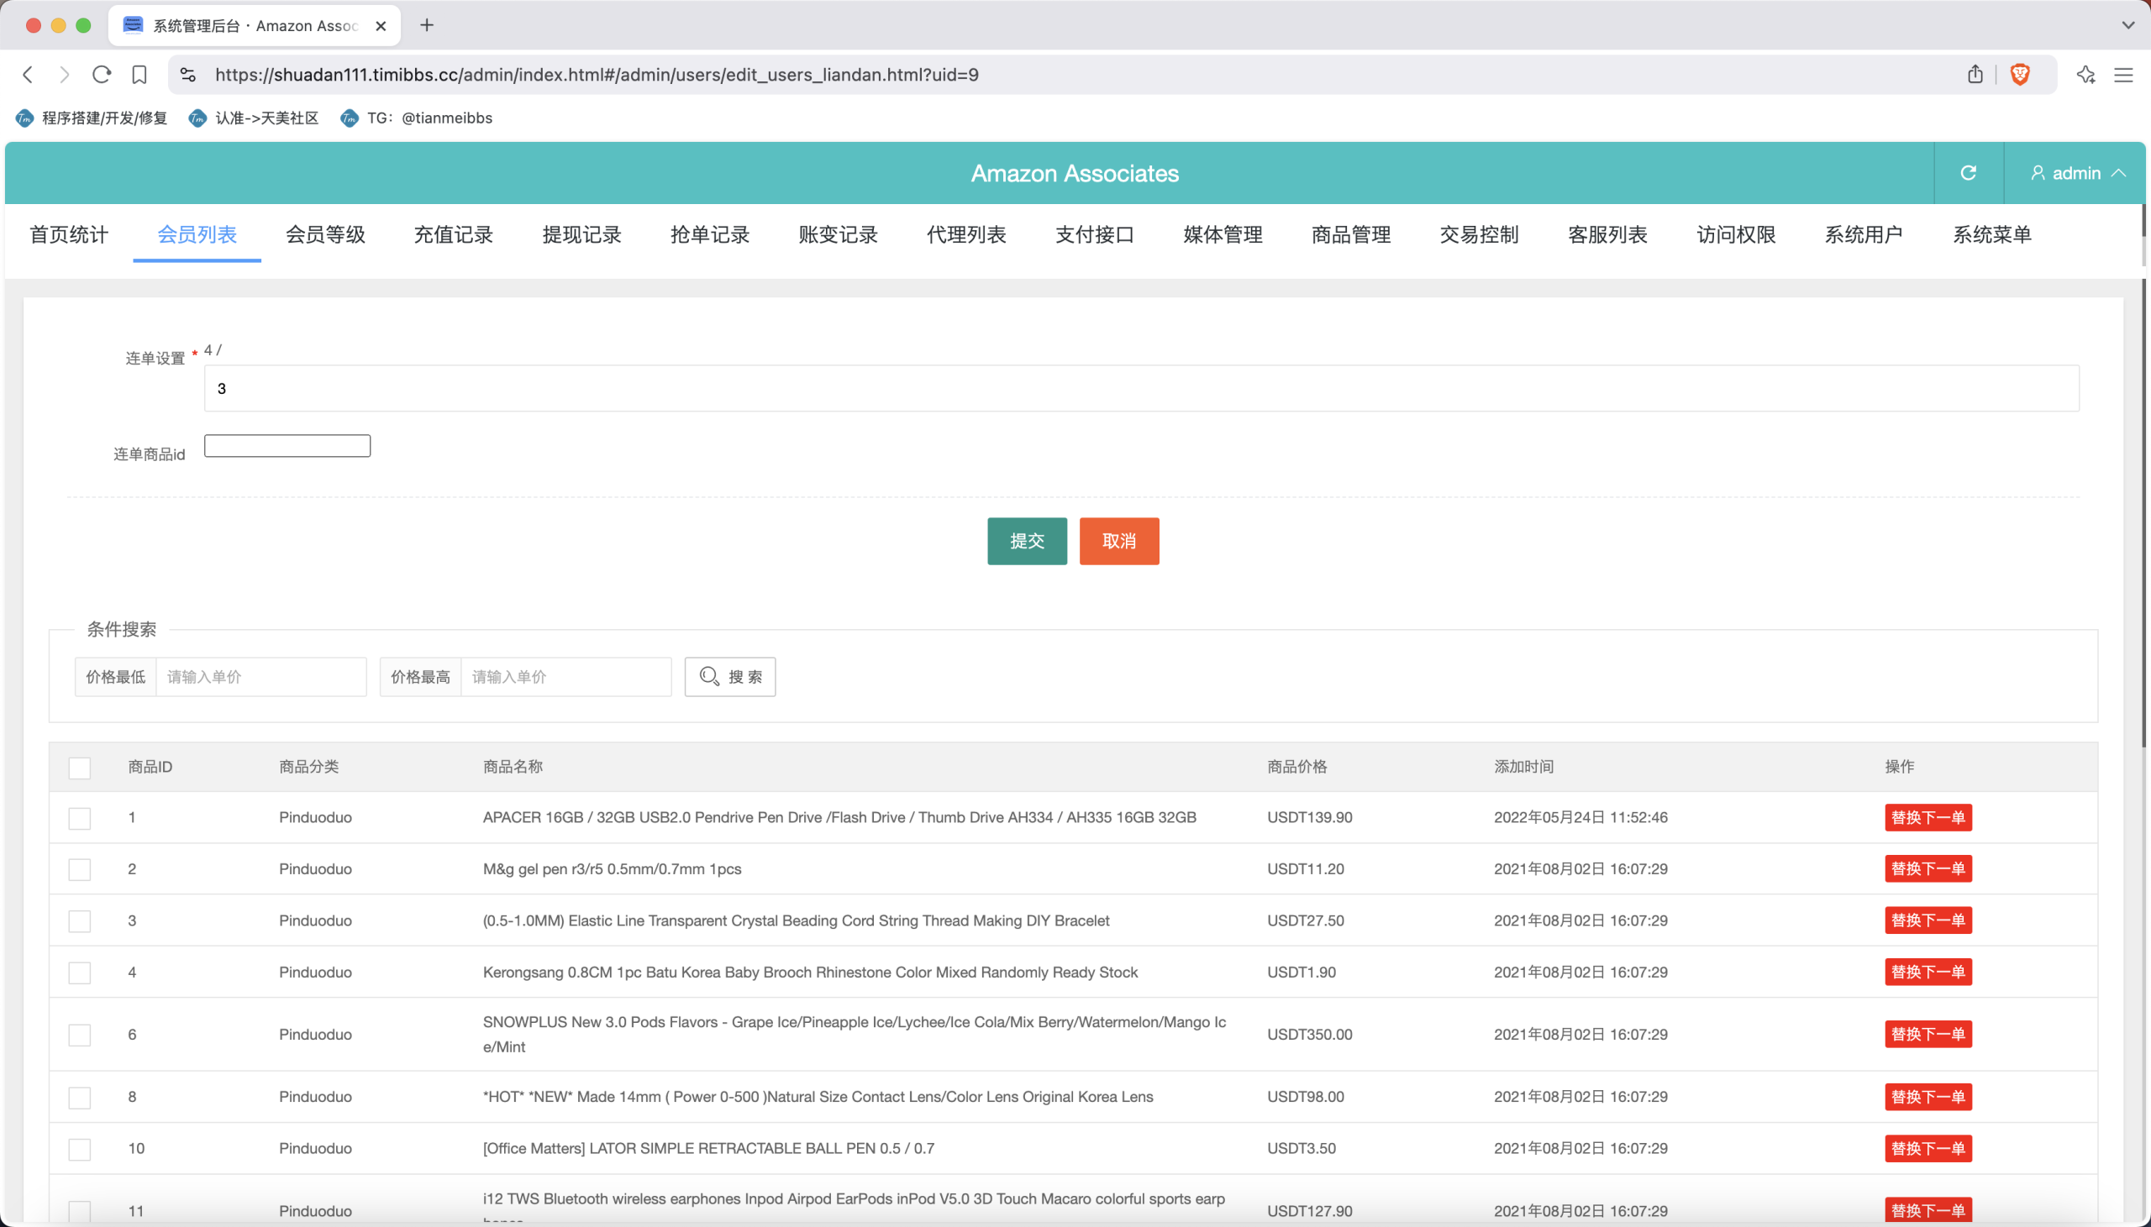Open Brave Shields lion icon
The image size is (2151, 1227).
pos(2020,74)
